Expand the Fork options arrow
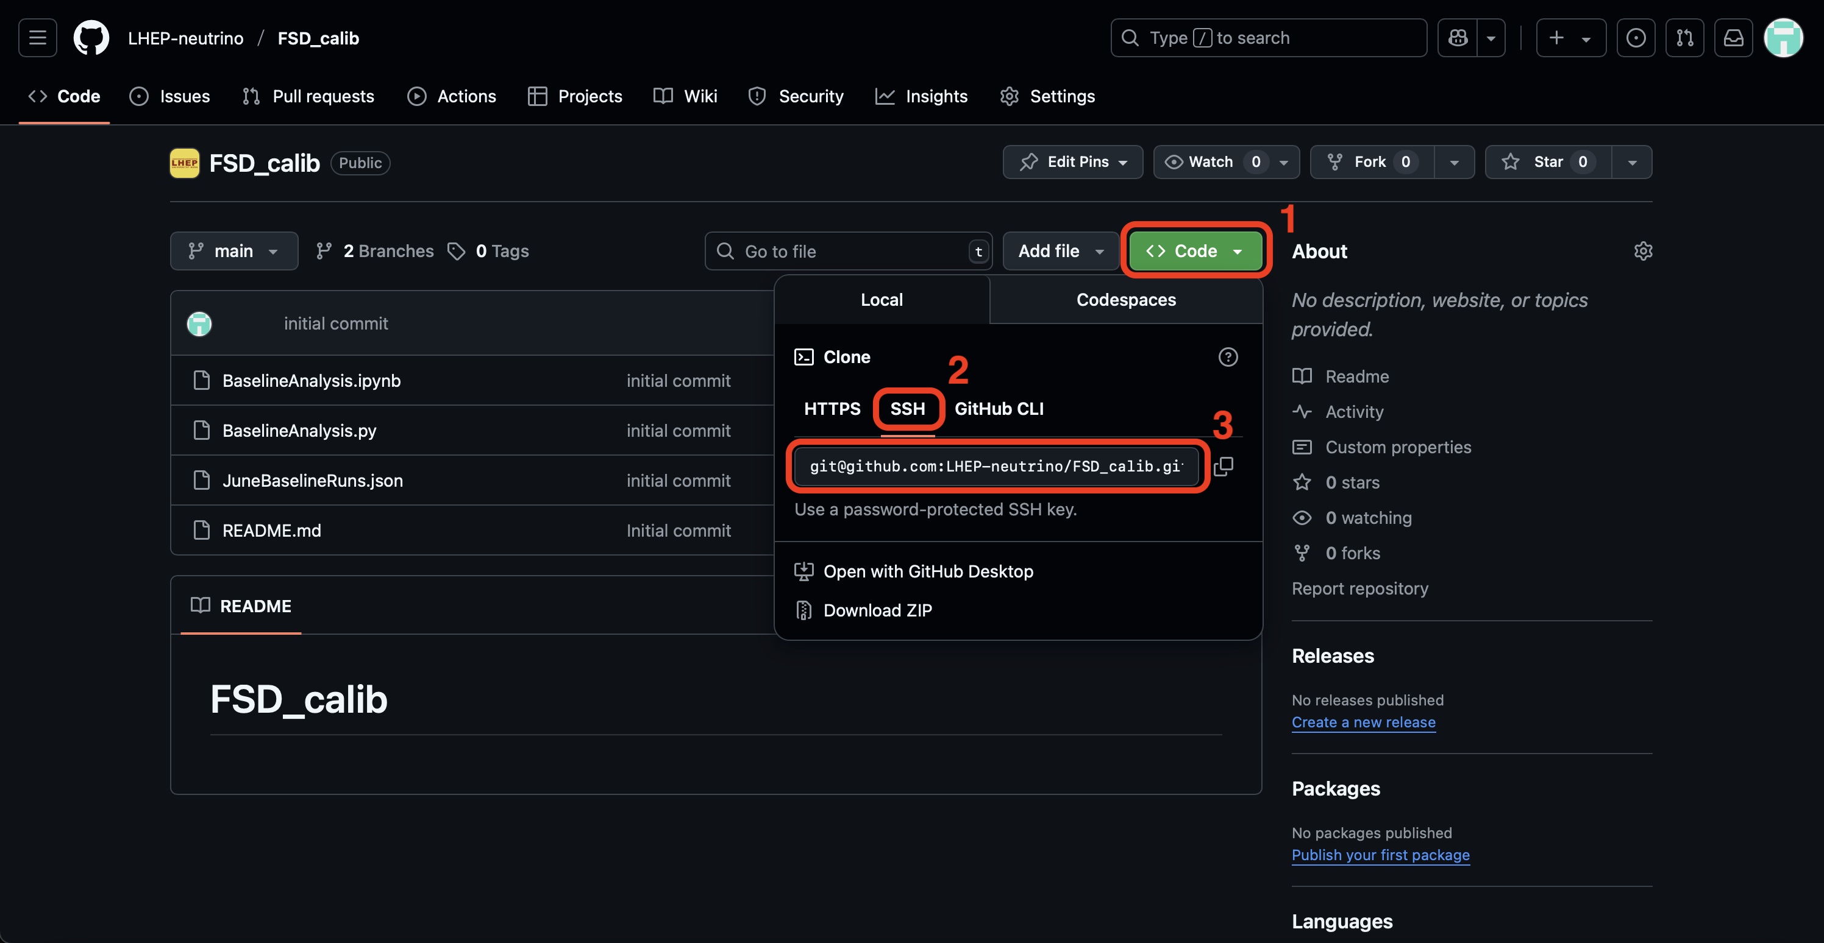1824x943 pixels. [x=1455, y=162]
